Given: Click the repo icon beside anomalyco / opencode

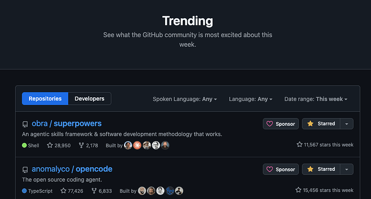Looking at the screenshot, I should tap(25, 169).
